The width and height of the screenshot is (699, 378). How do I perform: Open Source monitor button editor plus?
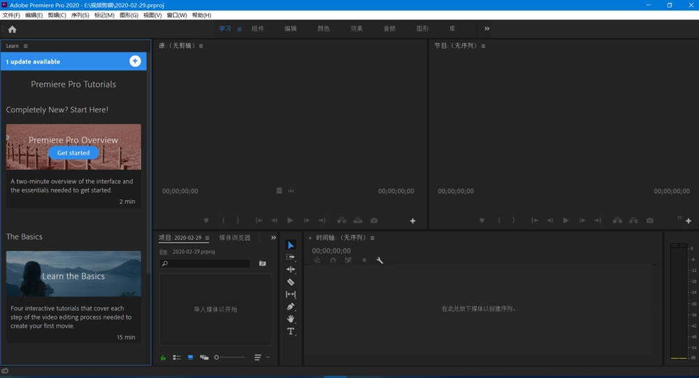[413, 221]
